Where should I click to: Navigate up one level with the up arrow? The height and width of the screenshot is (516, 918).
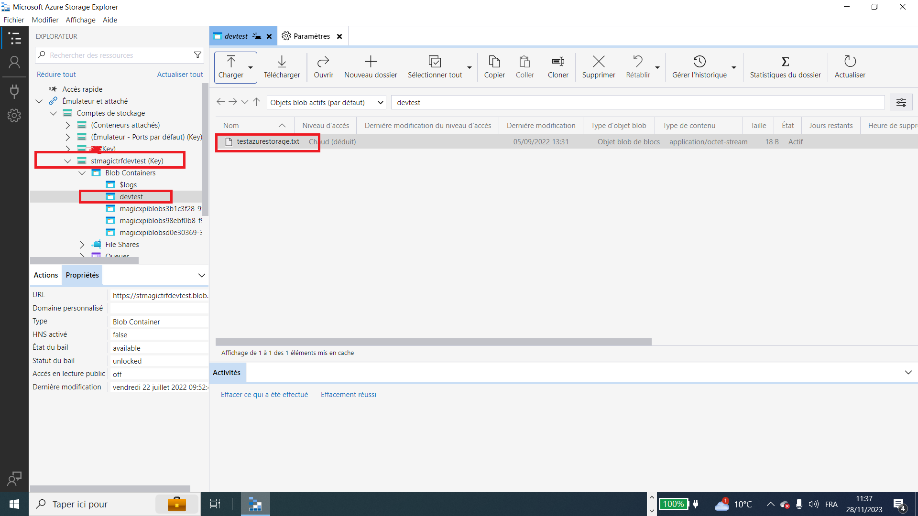[x=257, y=102]
